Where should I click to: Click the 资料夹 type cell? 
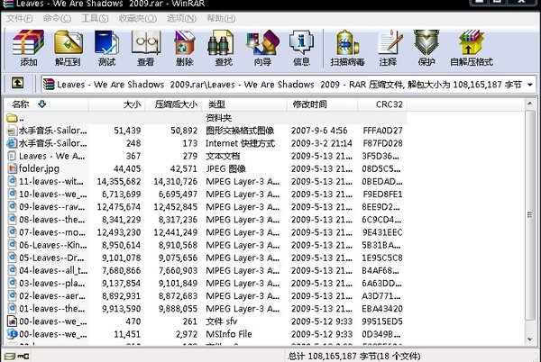coord(218,118)
